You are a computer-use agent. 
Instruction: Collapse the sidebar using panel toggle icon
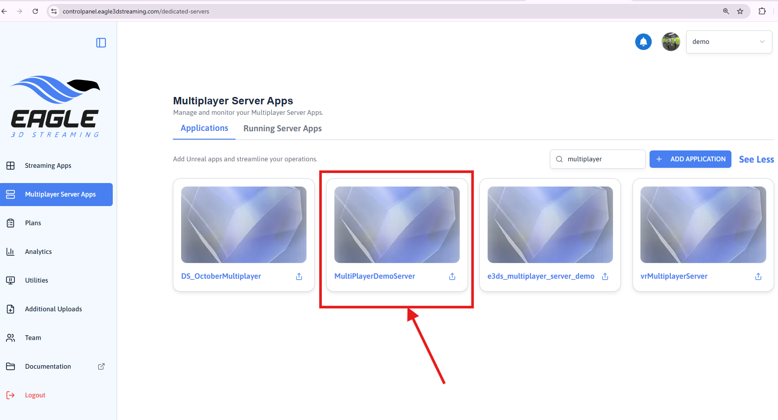coord(101,43)
